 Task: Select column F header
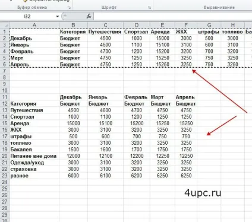click(186, 25)
